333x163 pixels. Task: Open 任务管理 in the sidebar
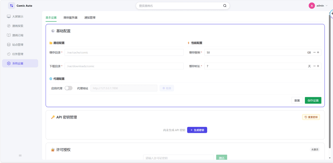20,54
